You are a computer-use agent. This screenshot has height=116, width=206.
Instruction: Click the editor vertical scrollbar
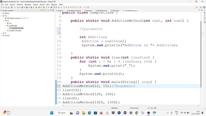click(x=201, y=54)
